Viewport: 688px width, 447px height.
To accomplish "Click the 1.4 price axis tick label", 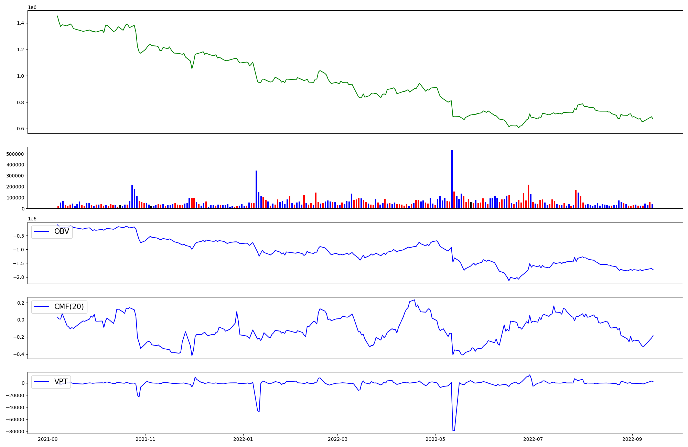I will (x=20, y=23).
